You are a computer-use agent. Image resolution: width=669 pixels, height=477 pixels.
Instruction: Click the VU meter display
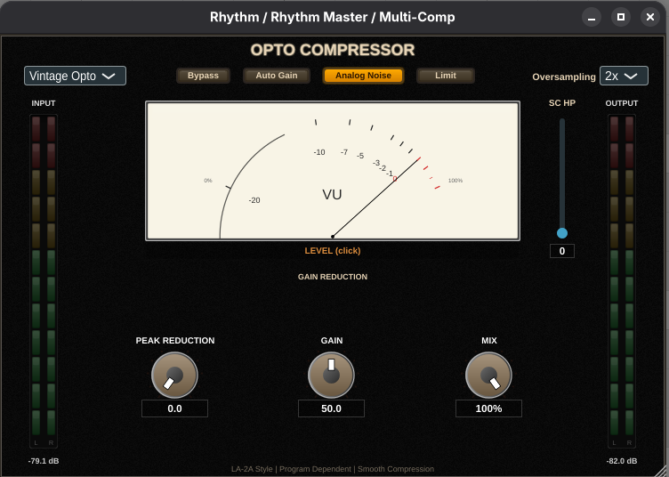point(332,171)
